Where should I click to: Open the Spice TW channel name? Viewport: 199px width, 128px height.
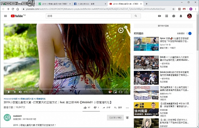click(164, 45)
